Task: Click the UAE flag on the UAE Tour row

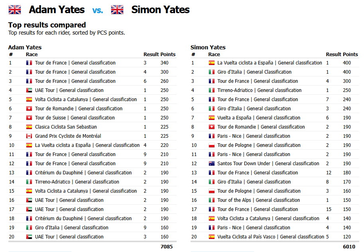Action: point(28,90)
